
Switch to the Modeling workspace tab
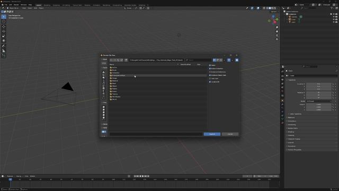[x=47, y=5]
